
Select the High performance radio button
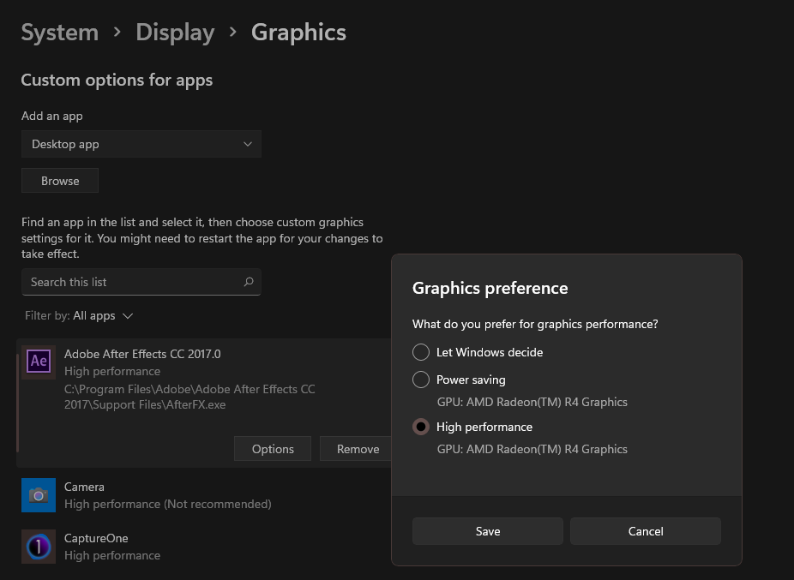(x=421, y=427)
